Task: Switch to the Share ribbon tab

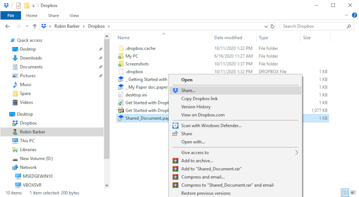Action: point(53,15)
